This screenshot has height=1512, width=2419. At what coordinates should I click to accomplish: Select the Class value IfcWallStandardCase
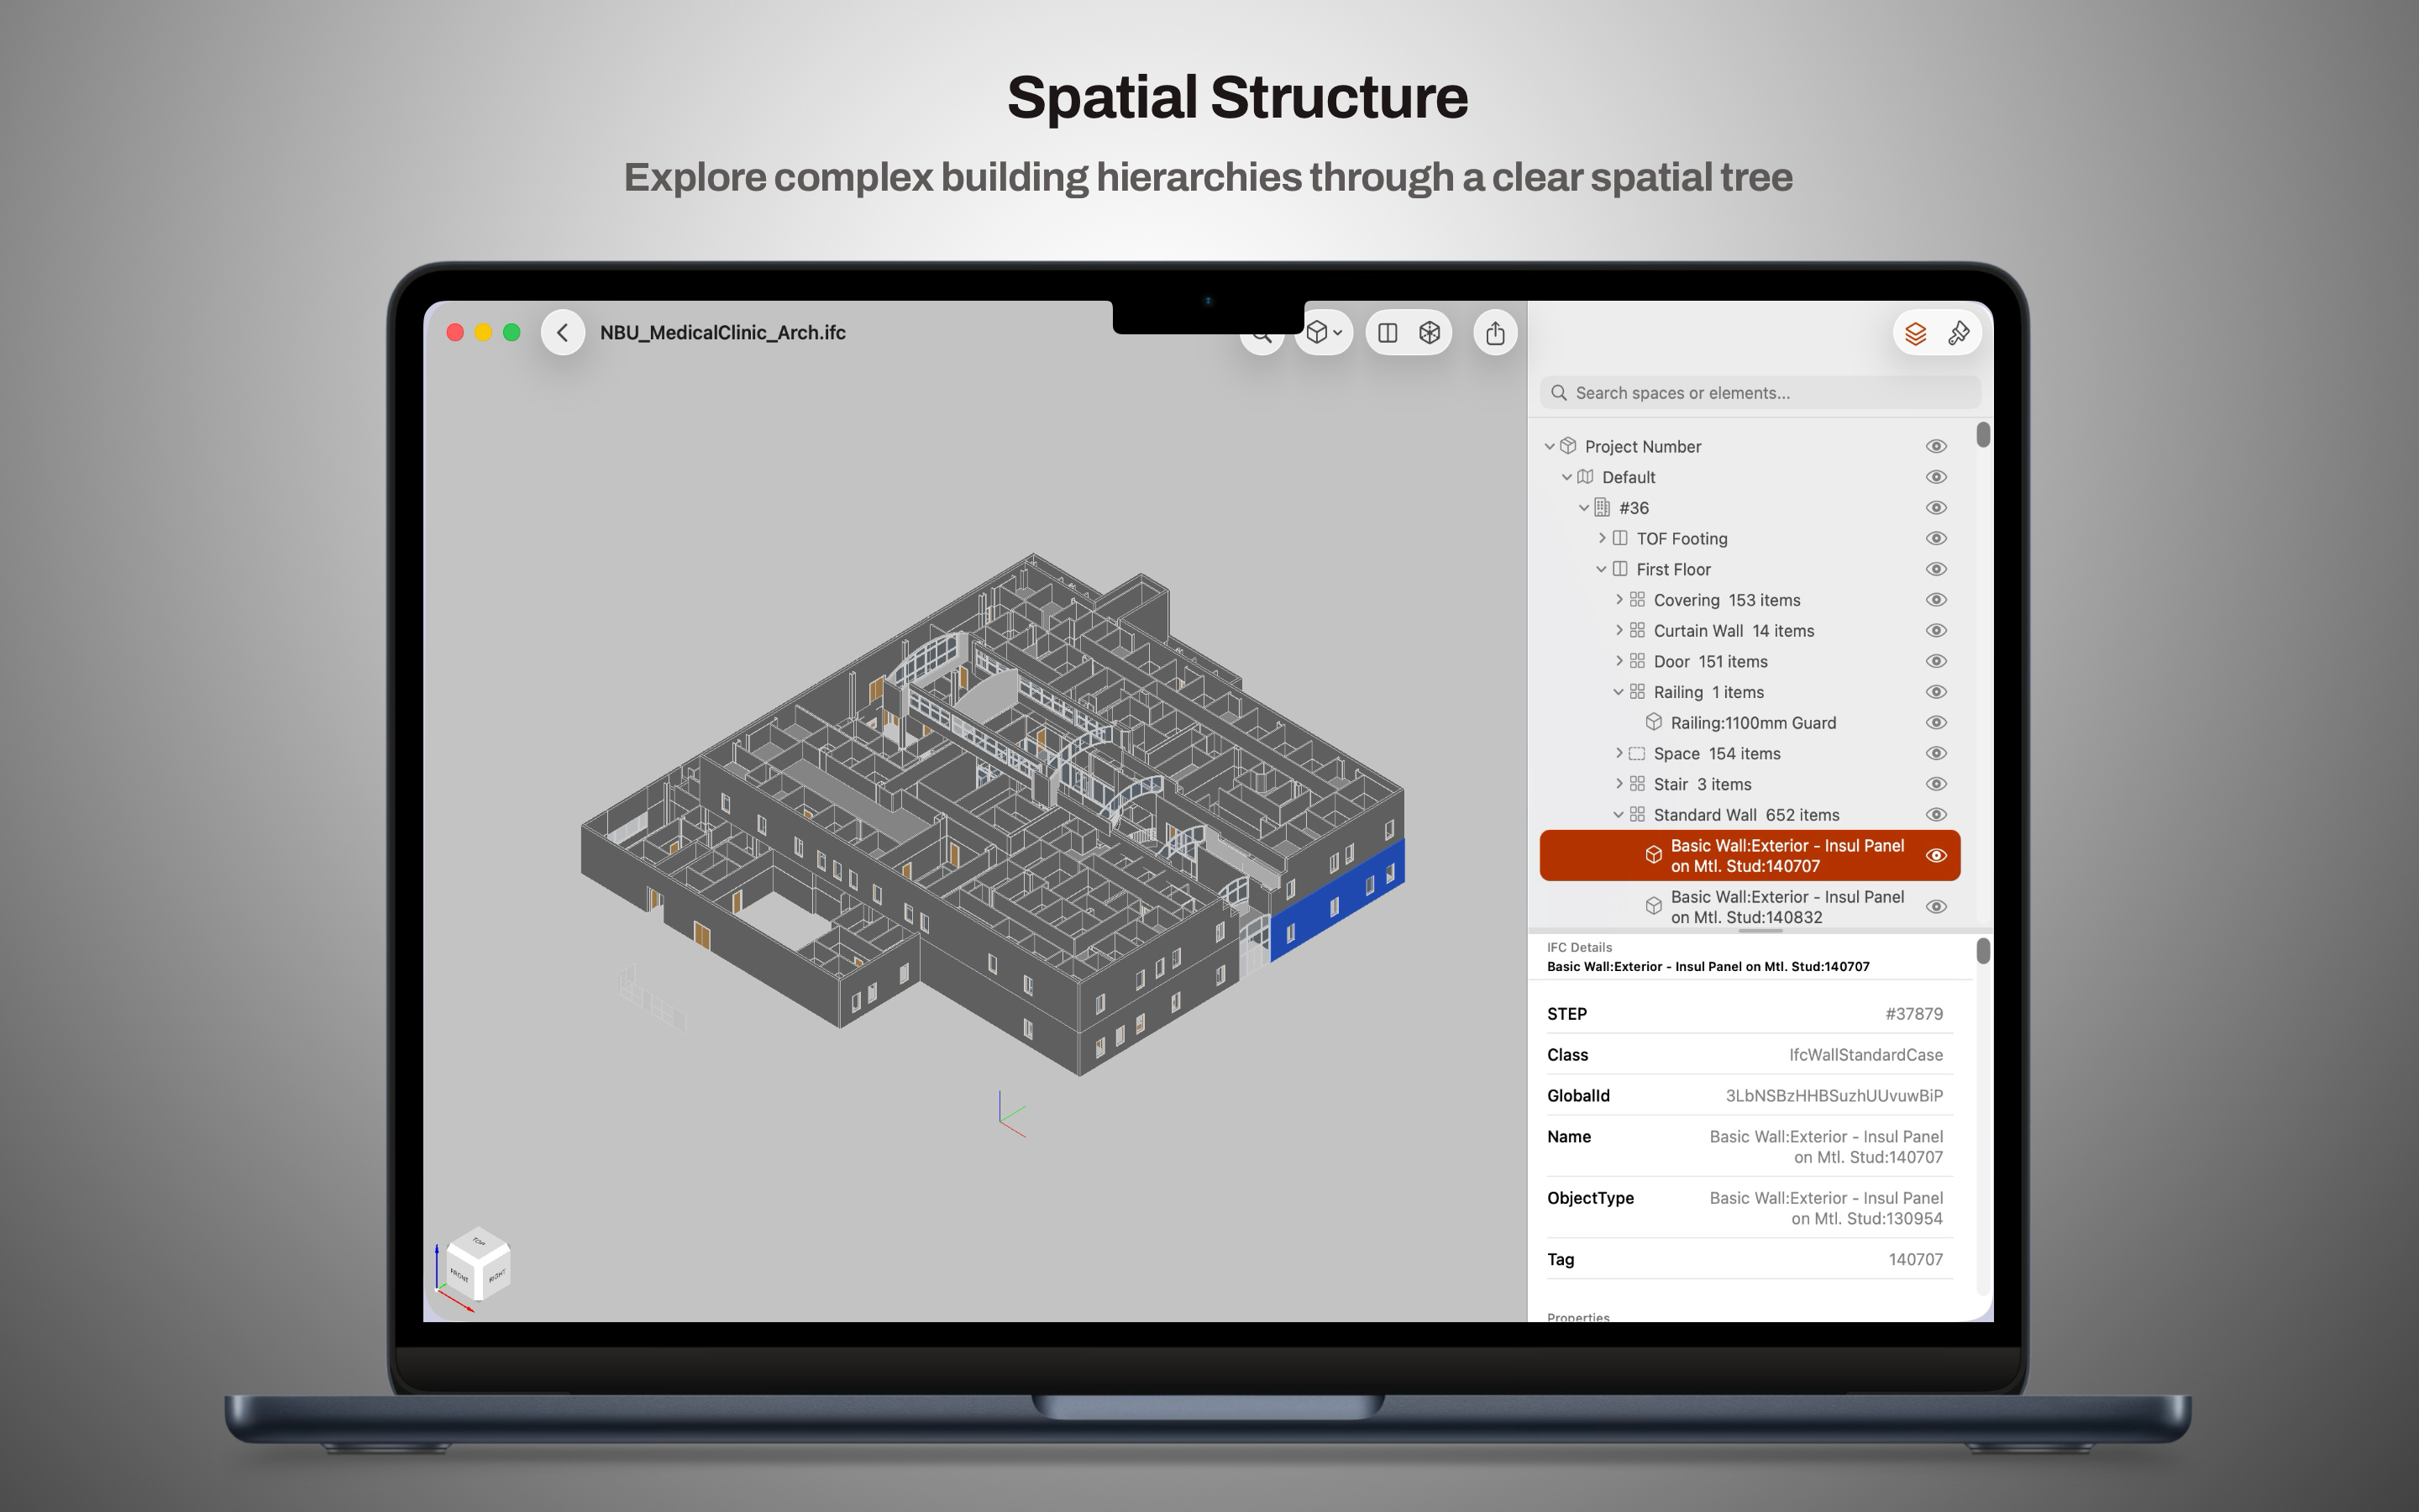pyautogui.click(x=1865, y=1055)
